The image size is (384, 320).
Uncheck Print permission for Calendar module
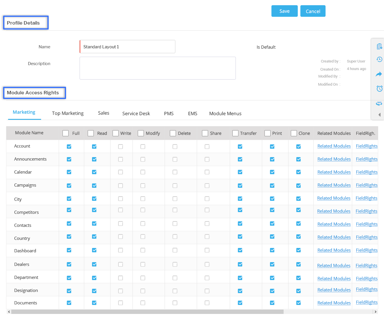pos(272,172)
